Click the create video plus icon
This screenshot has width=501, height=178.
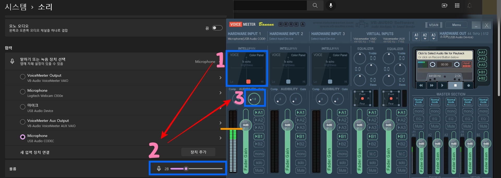tap(445, 5)
